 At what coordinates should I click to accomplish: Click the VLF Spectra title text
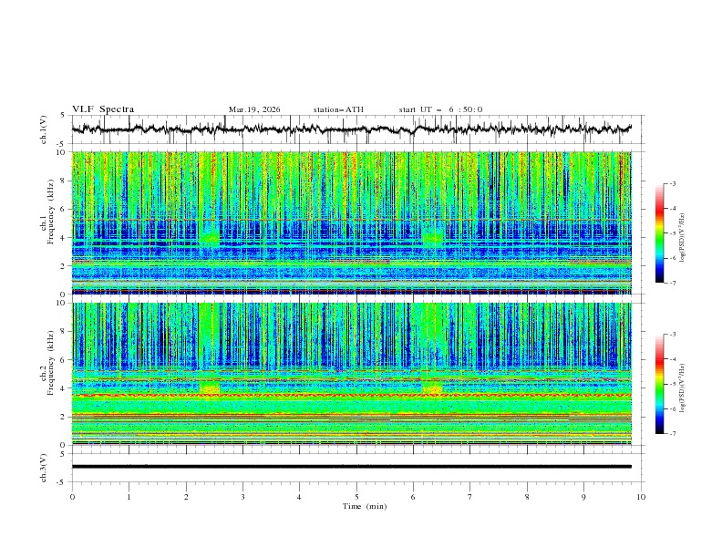[x=103, y=109]
